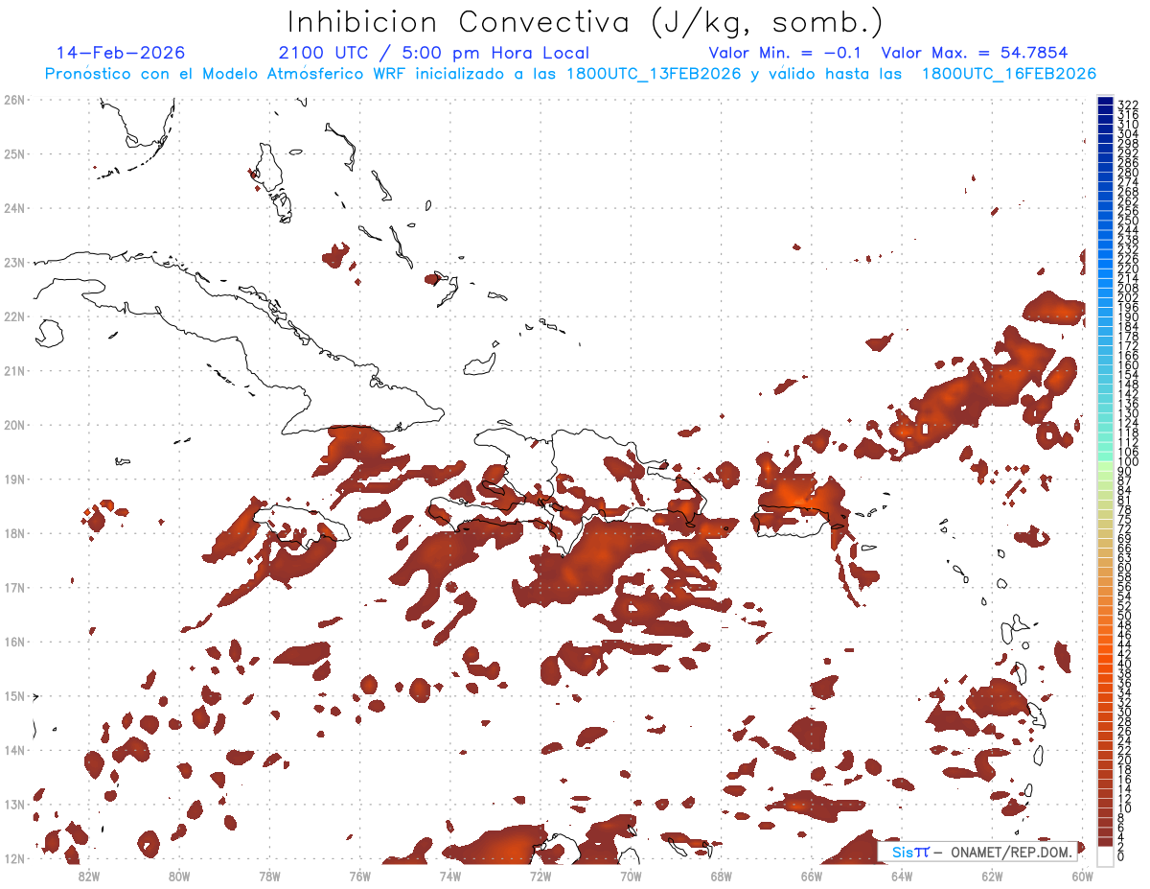Click the 15N latitude label
1150x889 pixels.
[13, 695]
